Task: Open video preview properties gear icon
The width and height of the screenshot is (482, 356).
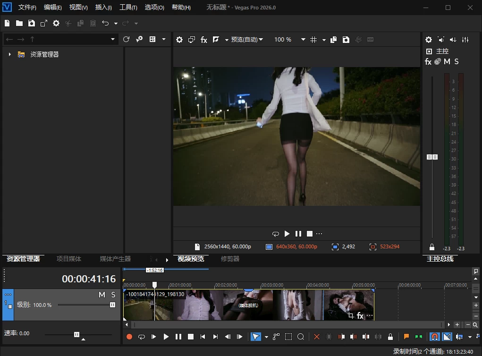Action: pos(179,40)
